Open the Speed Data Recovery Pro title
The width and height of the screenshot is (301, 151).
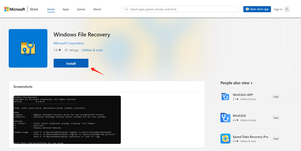pyautogui.click(x=250, y=137)
